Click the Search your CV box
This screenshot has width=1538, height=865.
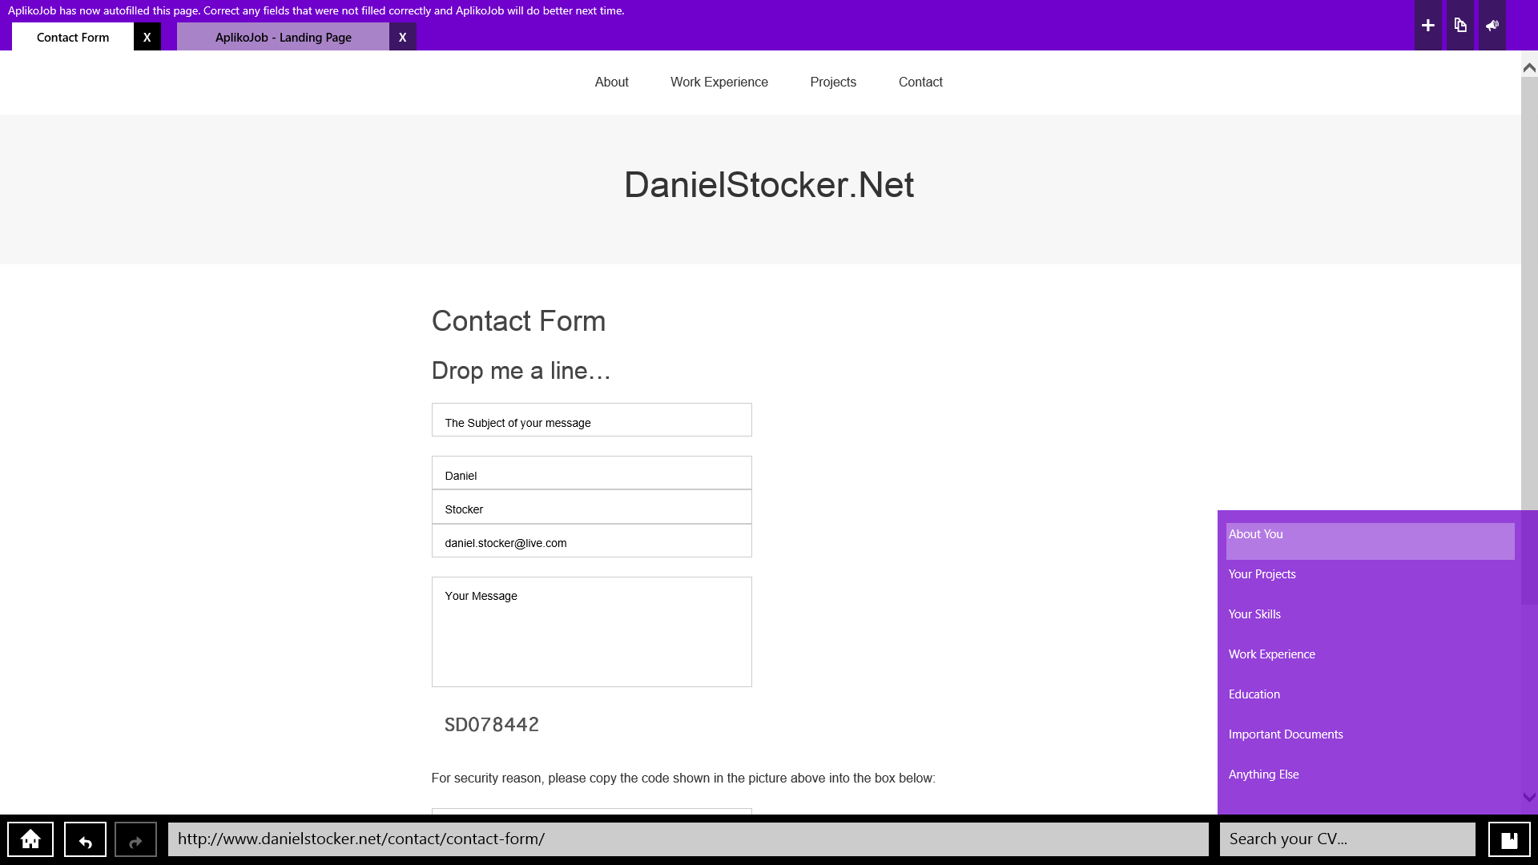(x=1347, y=839)
